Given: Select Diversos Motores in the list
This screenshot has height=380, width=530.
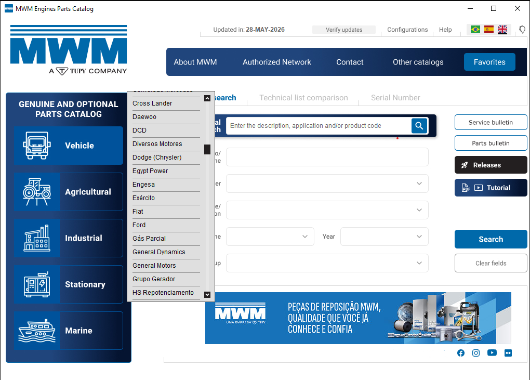Looking at the screenshot, I should (x=166, y=144).
